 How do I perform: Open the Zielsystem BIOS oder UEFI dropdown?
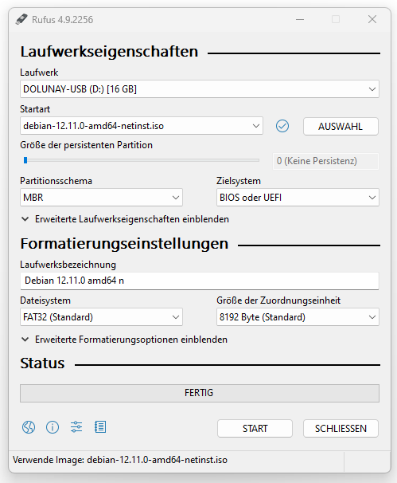point(298,198)
